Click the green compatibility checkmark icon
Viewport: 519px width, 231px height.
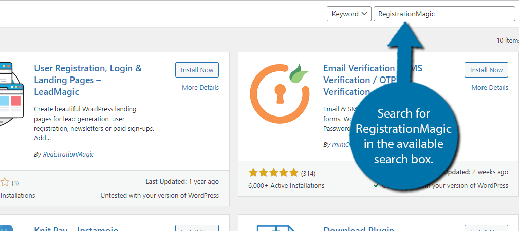pos(376,185)
